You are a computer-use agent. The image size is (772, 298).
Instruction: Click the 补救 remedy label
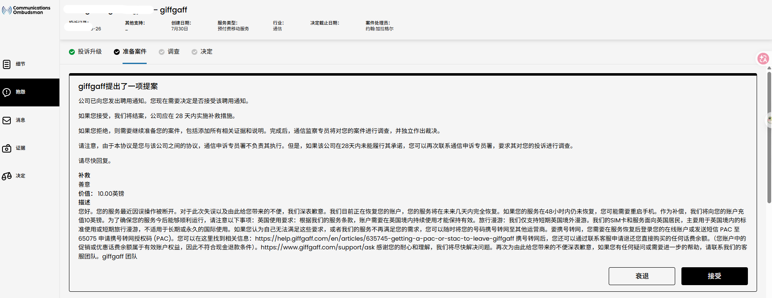[84, 175]
